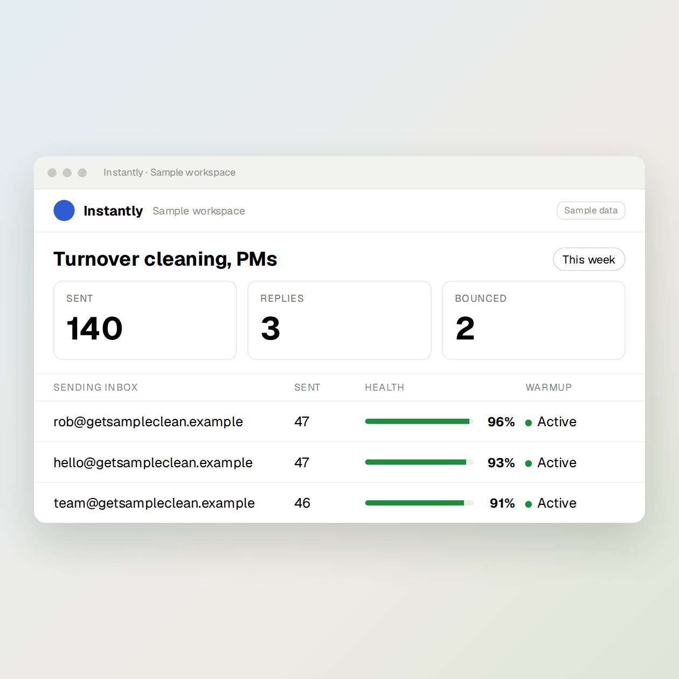Screen dimensions: 679x679
Task: Click the "SENDING INBOX" column header
Action: click(x=95, y=387)
